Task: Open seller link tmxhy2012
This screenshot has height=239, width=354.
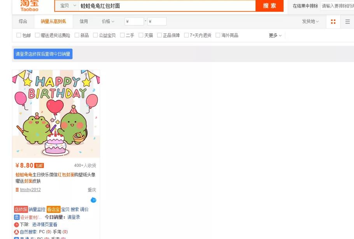Action: coord(30,189)
